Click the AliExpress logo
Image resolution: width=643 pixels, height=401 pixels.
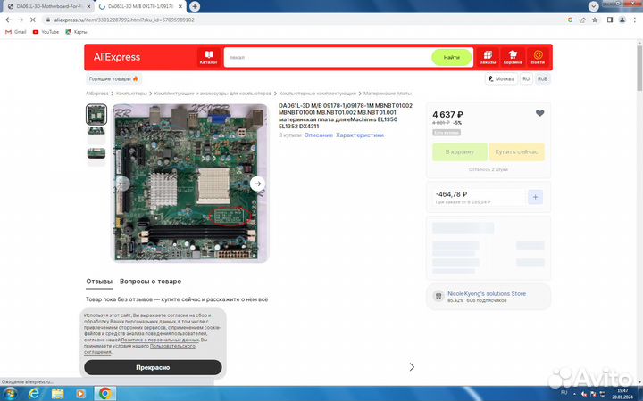coord(117,57)
